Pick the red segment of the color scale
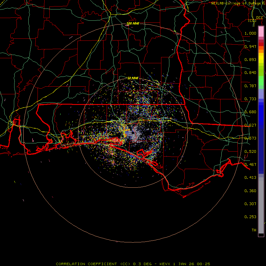 261,44
